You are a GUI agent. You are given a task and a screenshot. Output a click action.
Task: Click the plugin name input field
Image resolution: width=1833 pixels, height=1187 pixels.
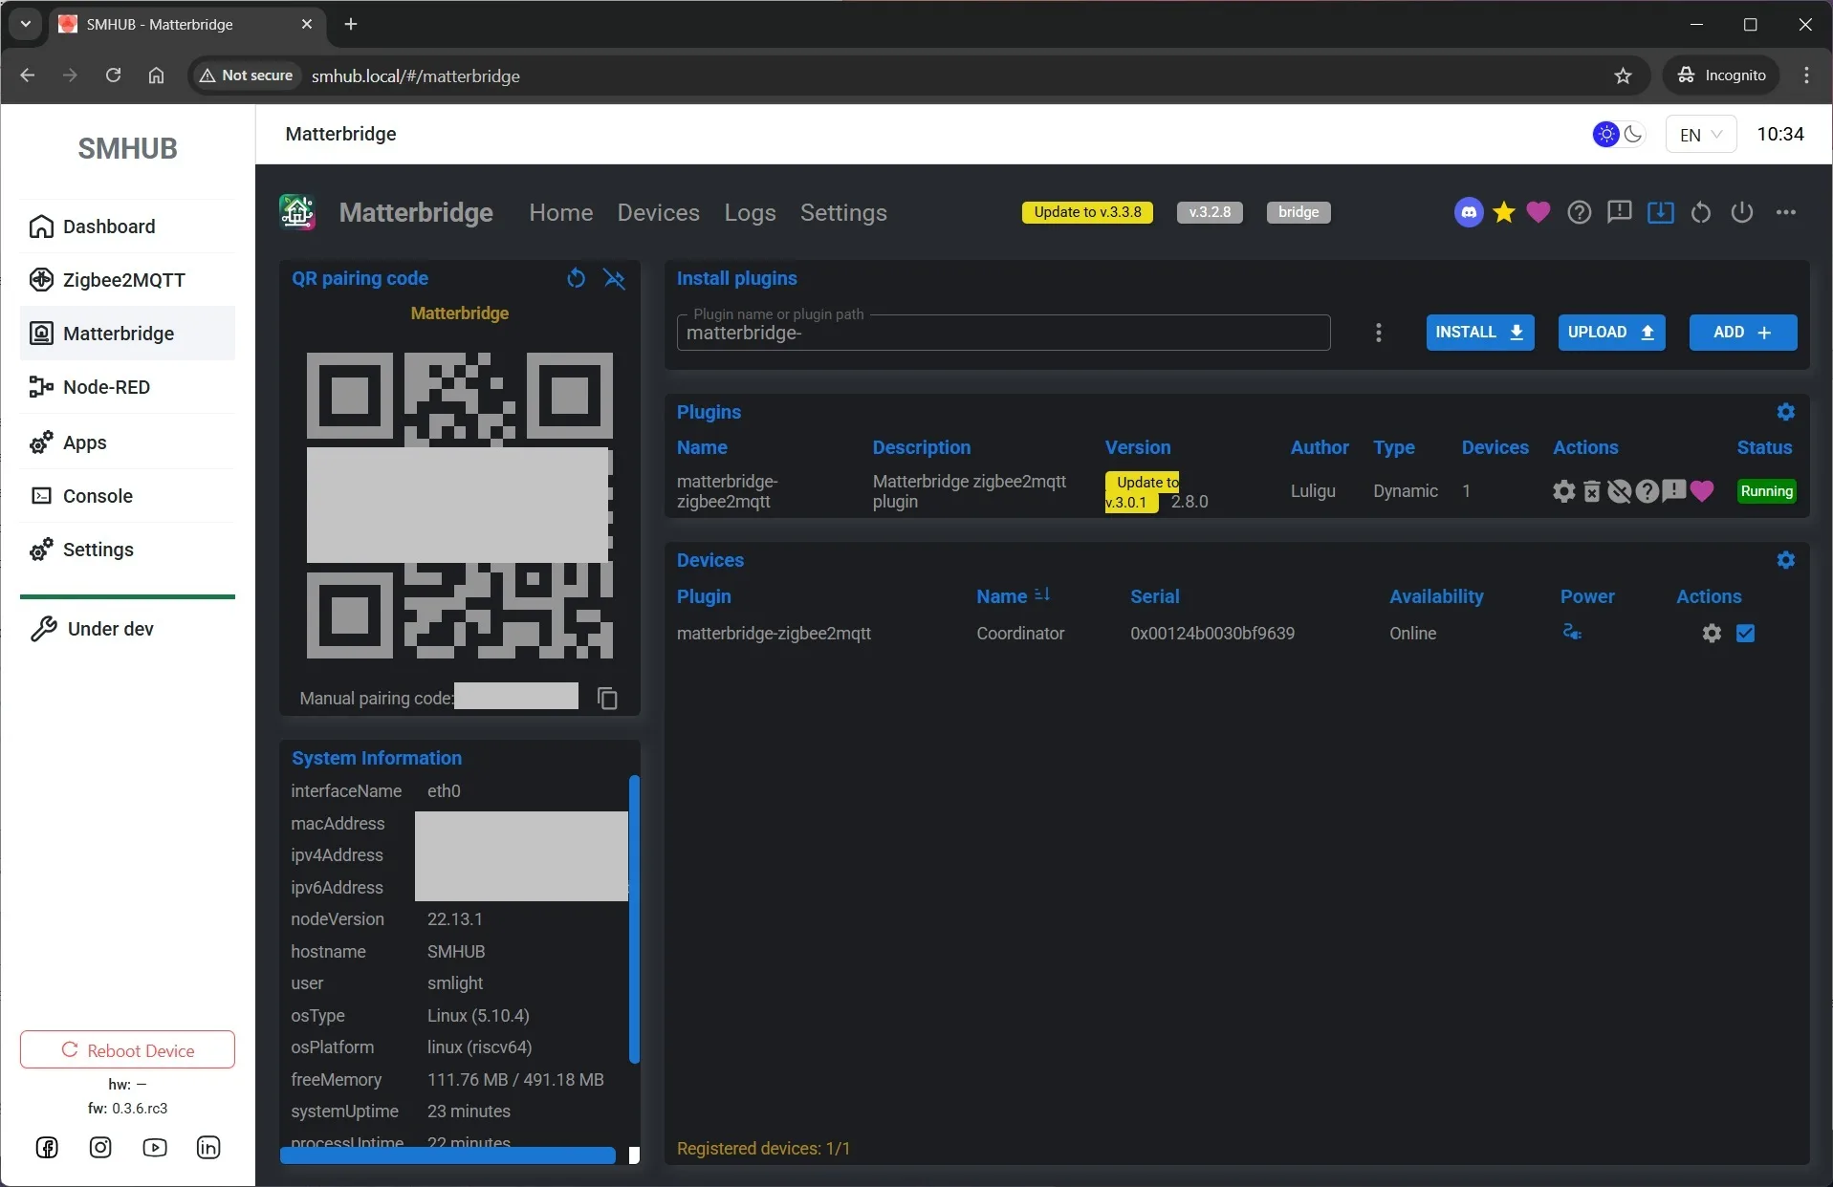point(1002,334)
